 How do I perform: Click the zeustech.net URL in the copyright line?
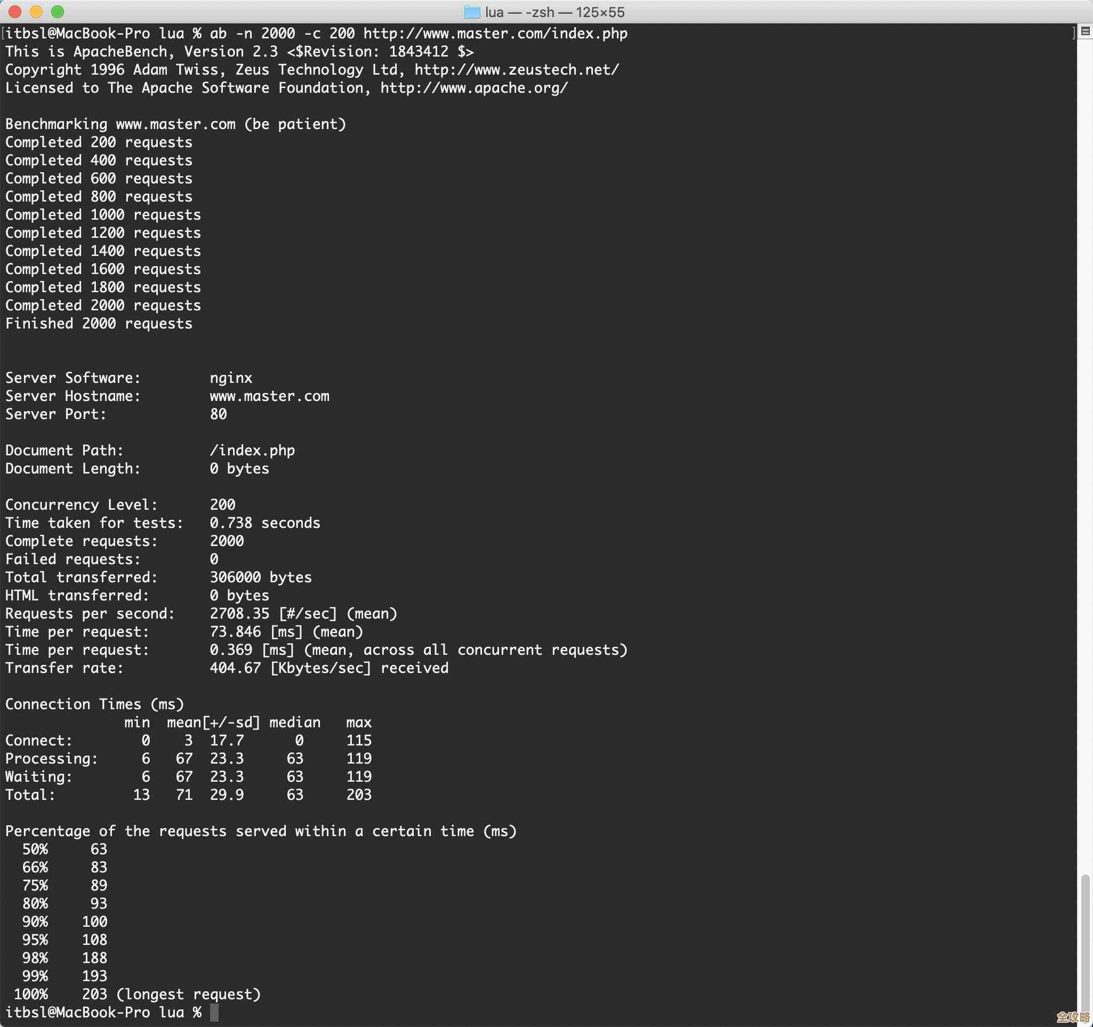(517, 69)
